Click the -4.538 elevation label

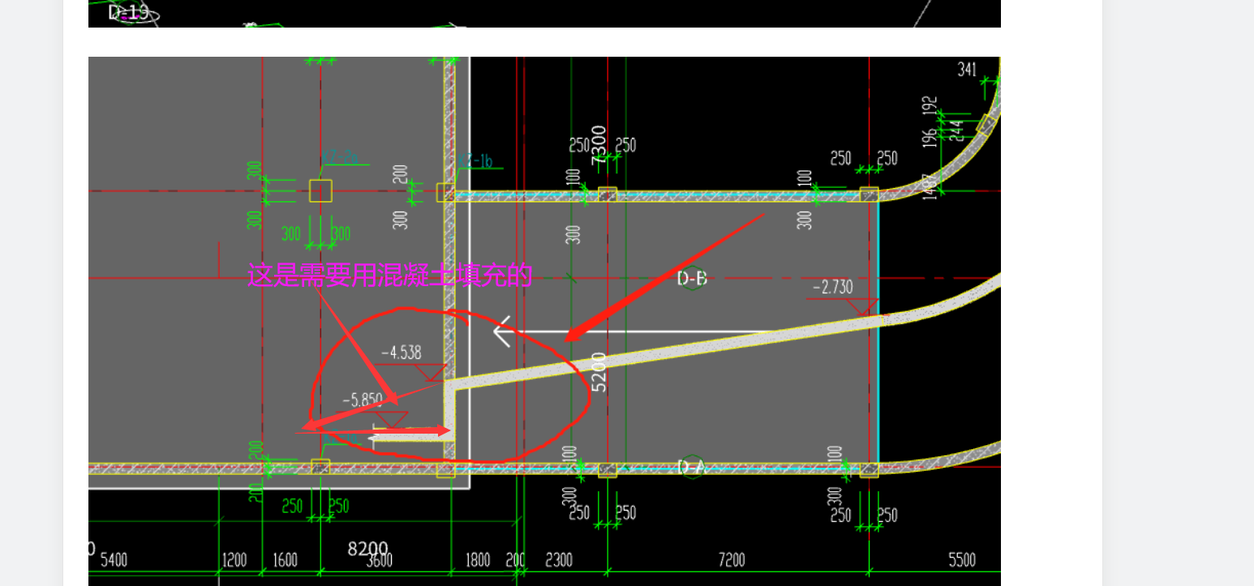coord(402,353)
